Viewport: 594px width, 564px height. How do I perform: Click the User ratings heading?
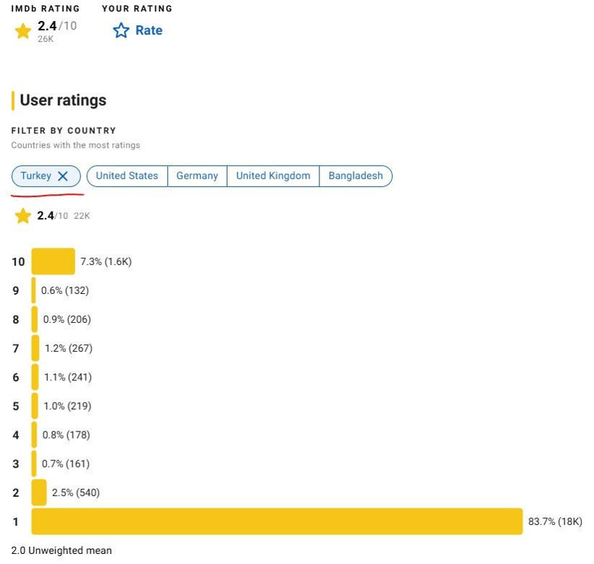[63, 101]
